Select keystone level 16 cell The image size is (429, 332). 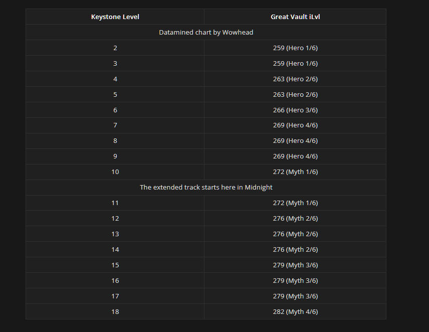pos(115,280)
